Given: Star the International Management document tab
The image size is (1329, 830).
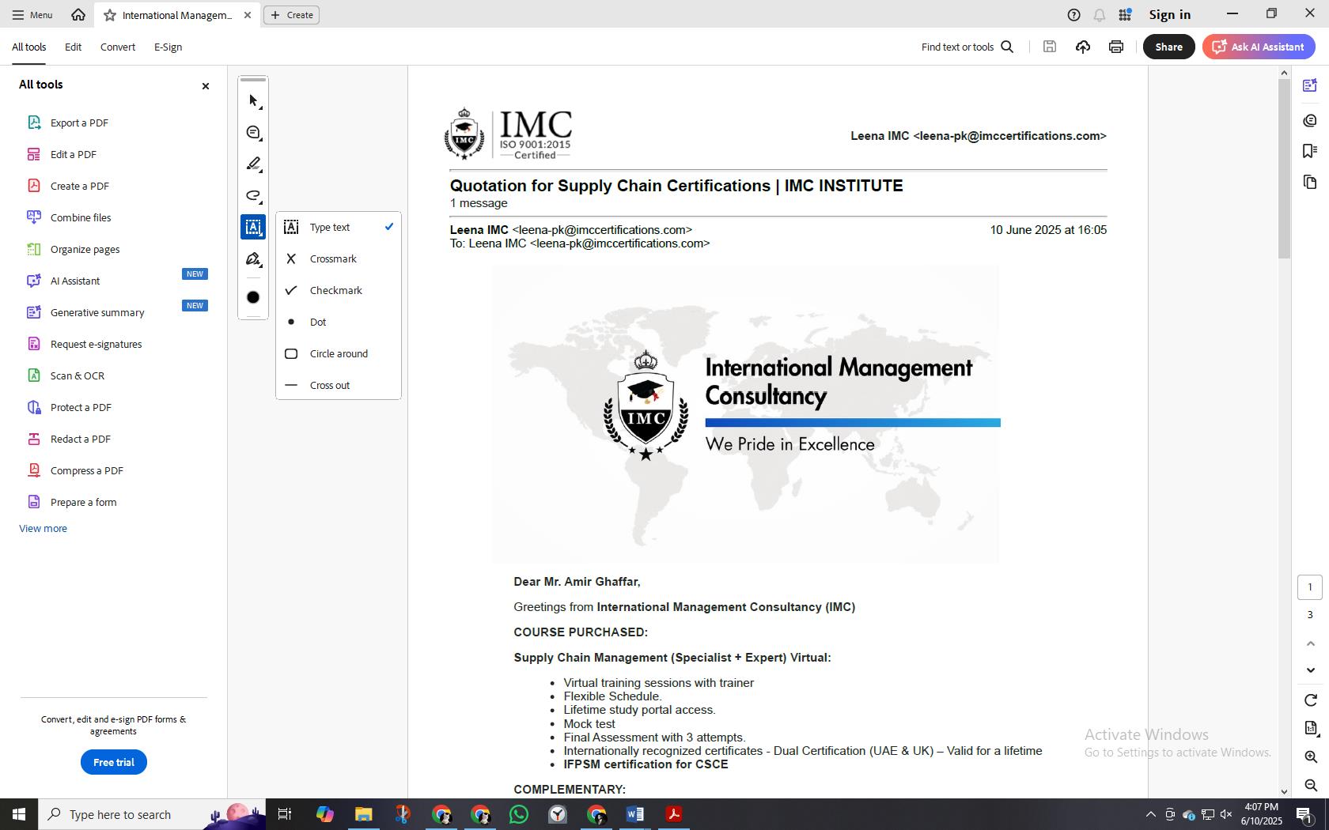Looking at the screenshot, I should [x=110, y=15].
